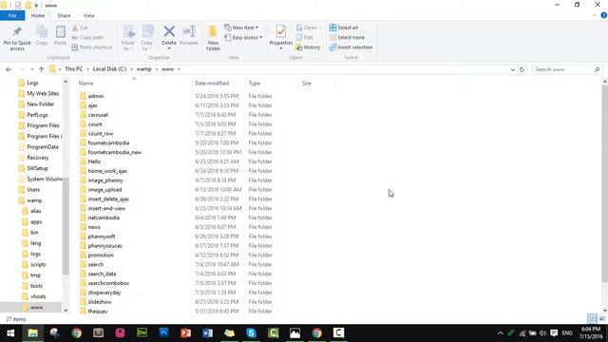This screenshot has height=342, width=608.
Task: Click the Copy ribbon icon
Action: (42, 32)
